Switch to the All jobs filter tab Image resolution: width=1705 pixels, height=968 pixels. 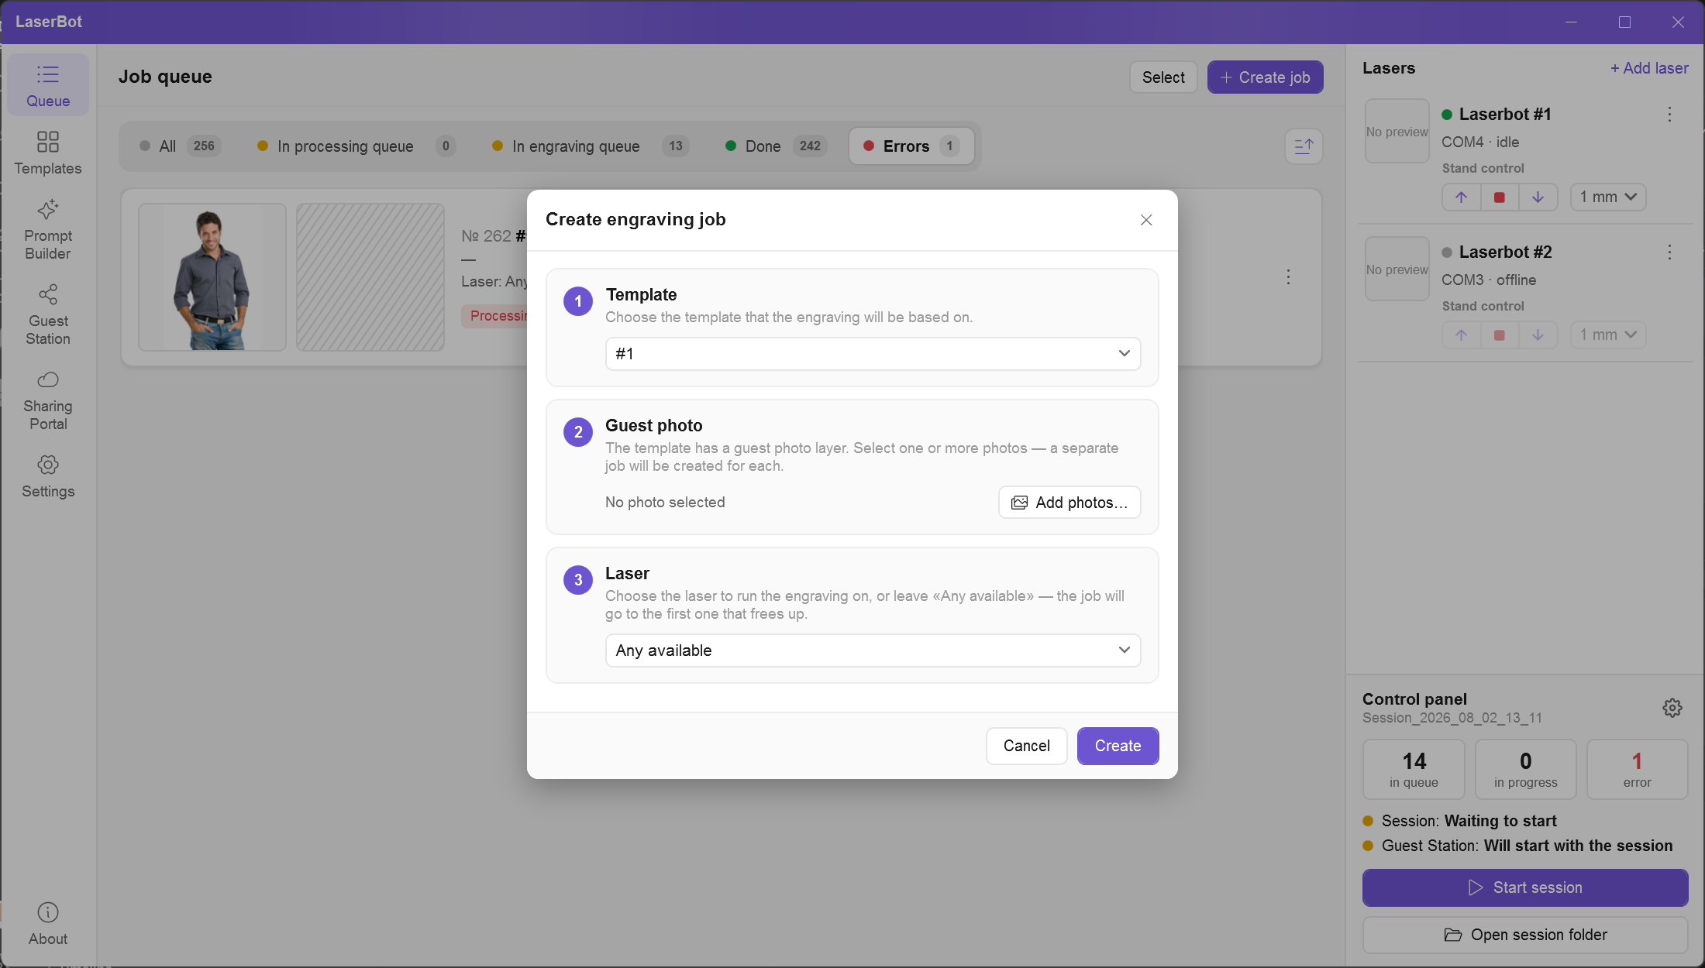[x=180, y=146]
